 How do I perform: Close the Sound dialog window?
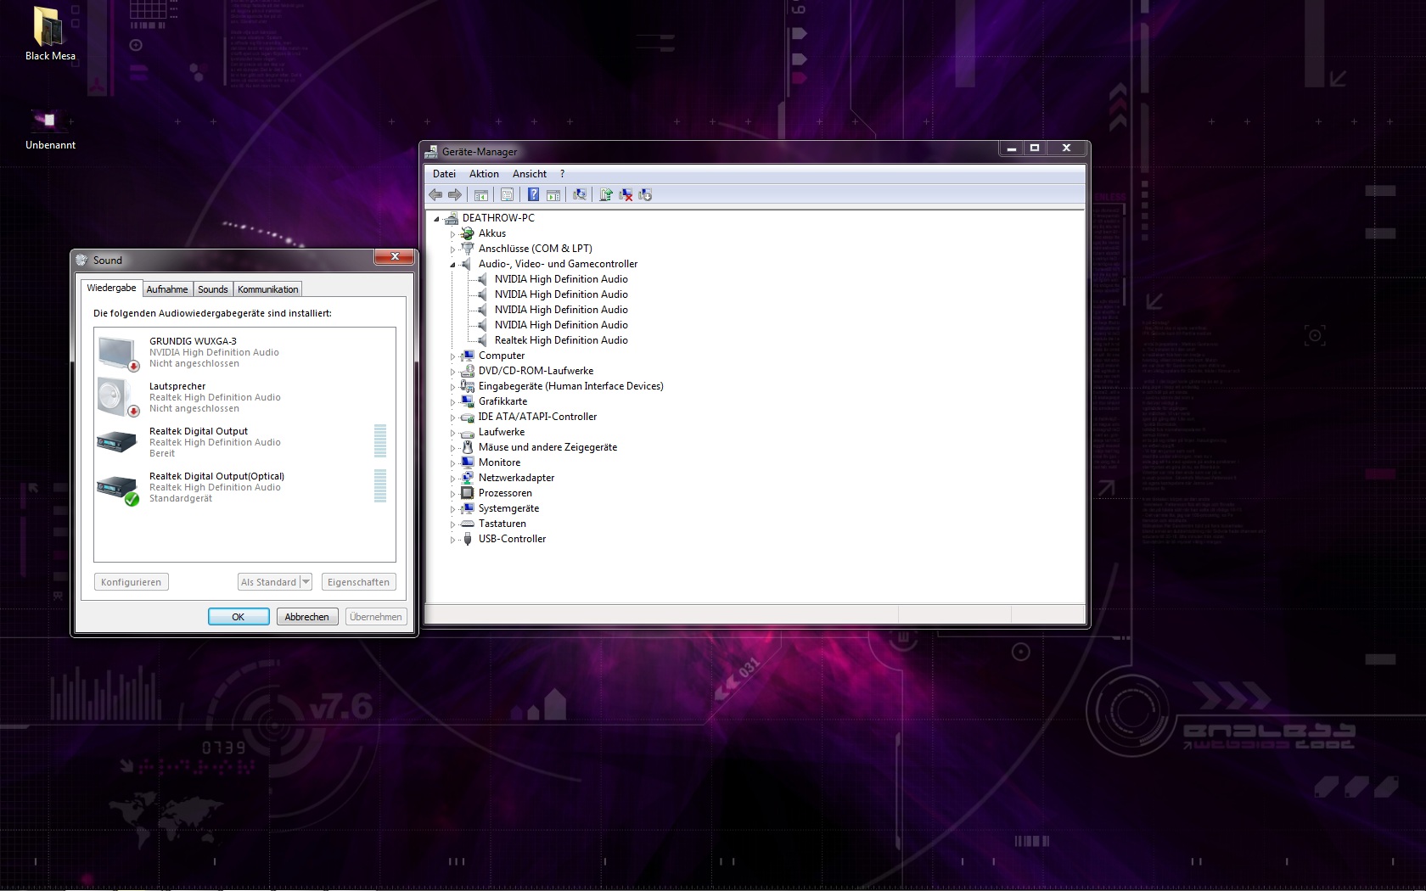395,257
